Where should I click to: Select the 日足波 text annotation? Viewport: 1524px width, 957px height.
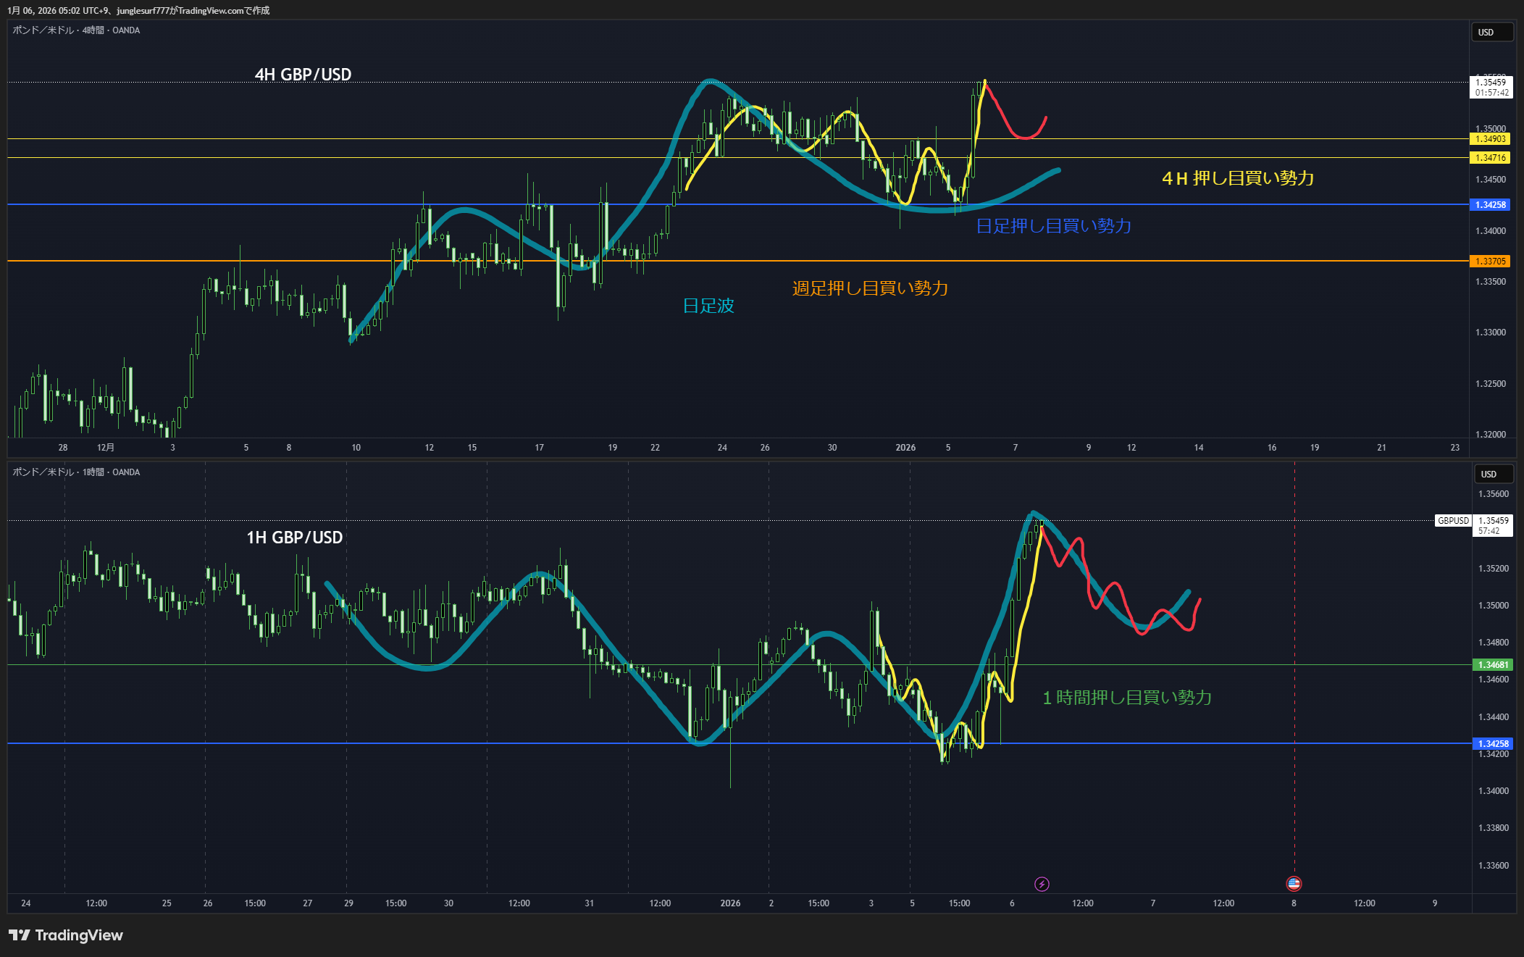[x=708, y=306]
